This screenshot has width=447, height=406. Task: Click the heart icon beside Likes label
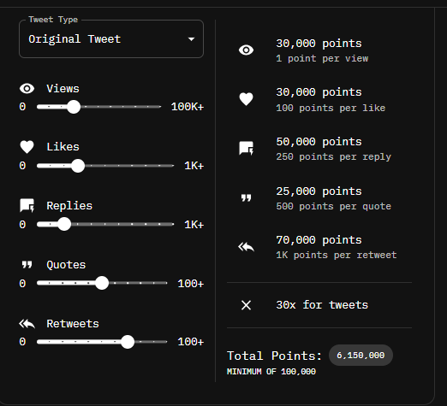pos(27,147)
